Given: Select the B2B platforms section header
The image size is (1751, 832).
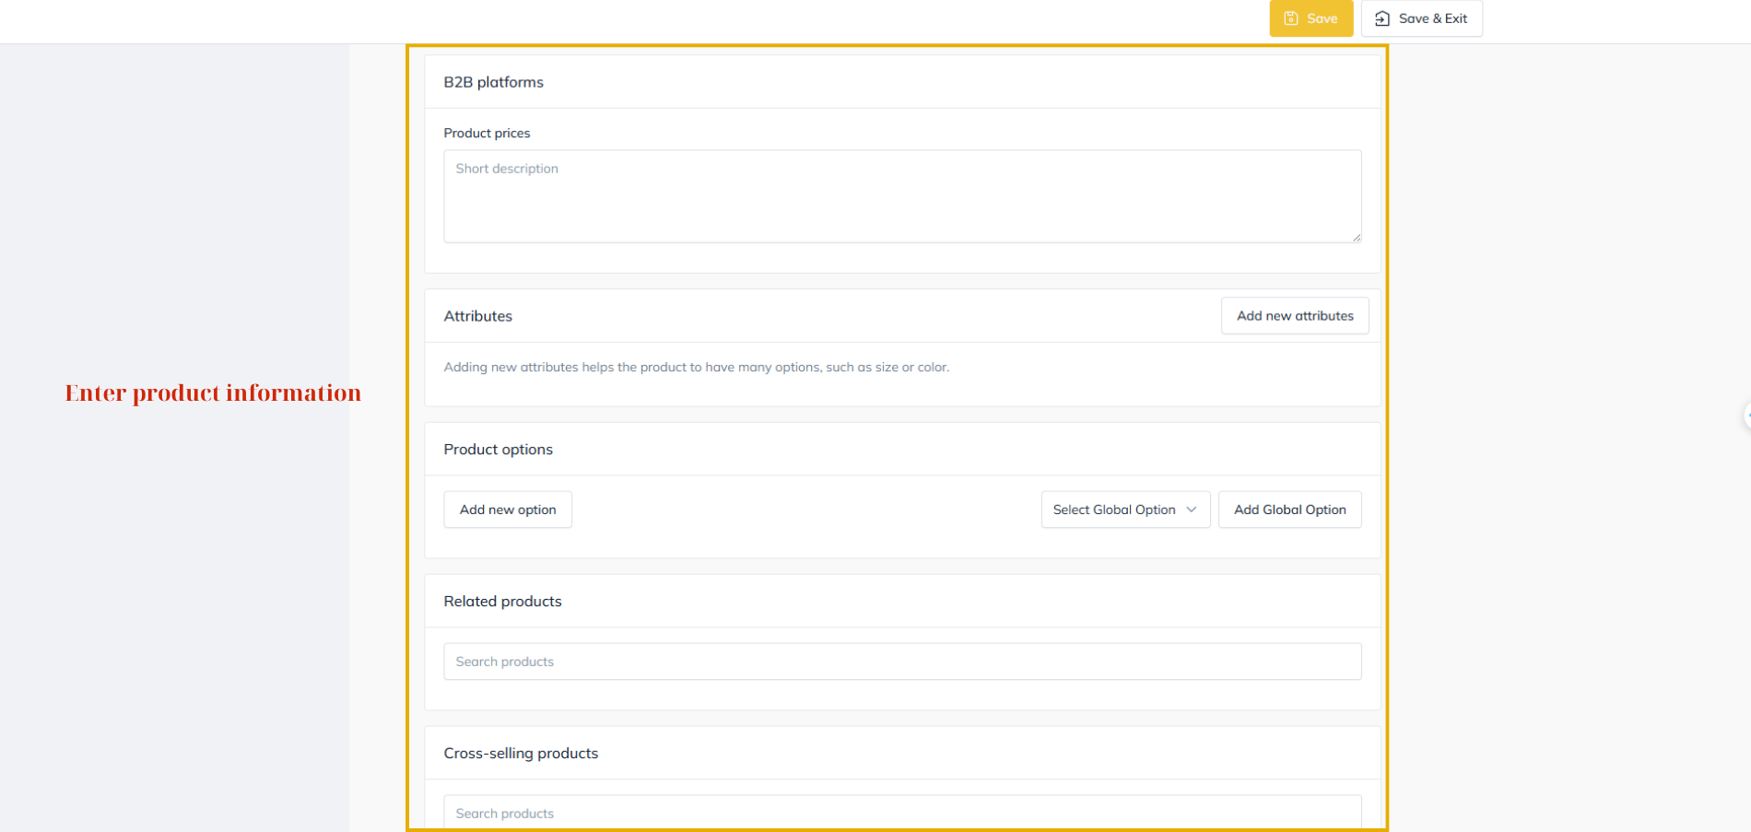Looking at the screenshot, I should tap(494, 82).
